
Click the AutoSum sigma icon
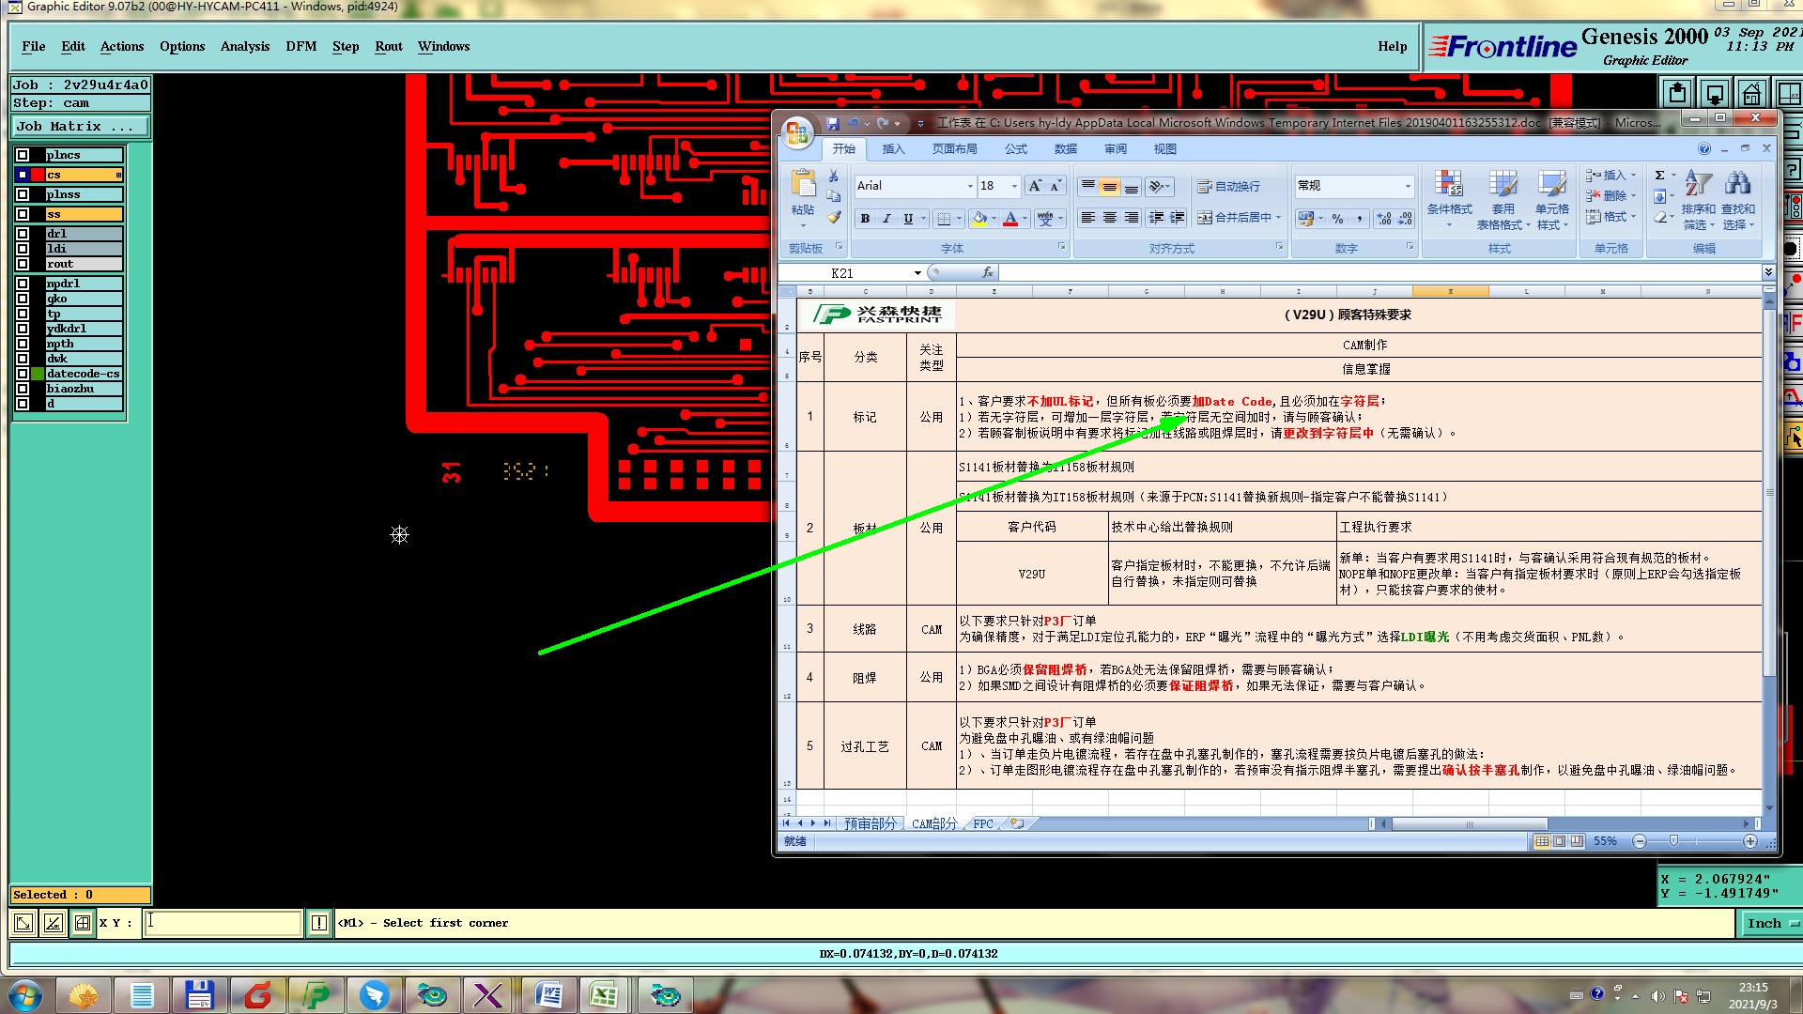coord(1659,176)
